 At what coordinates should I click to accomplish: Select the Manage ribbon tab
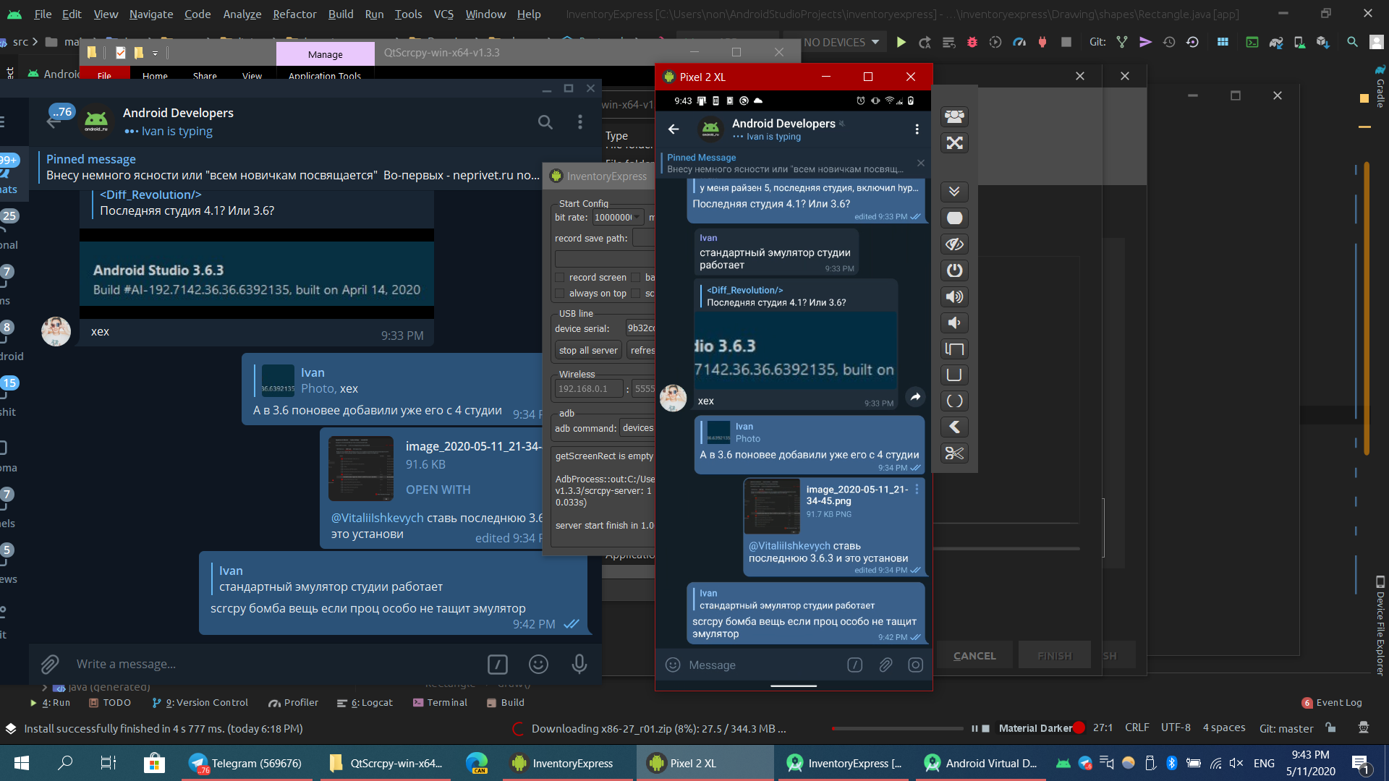pyautogui.click(x=326, y=54)
